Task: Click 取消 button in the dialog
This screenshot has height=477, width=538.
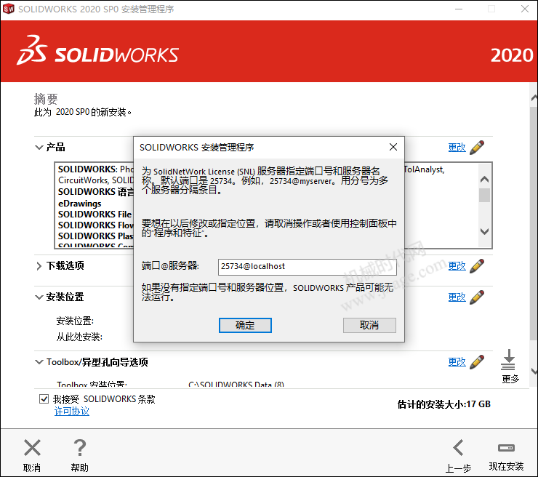Action: (x=369, y=325)
